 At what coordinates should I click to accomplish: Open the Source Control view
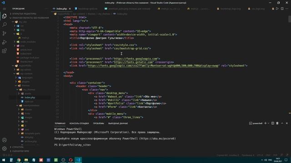click(4, 33)
